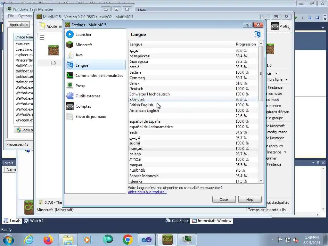The image size is (328, 246).
Task: Open the Commandes personnalisées terminal icon
Action: [70, 75]
